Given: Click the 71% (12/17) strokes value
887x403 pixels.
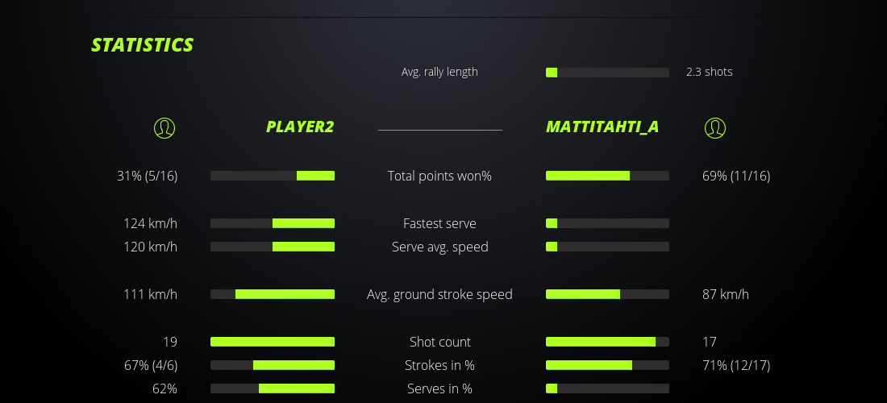Looking at the screenshot, I should click(736, 365).
